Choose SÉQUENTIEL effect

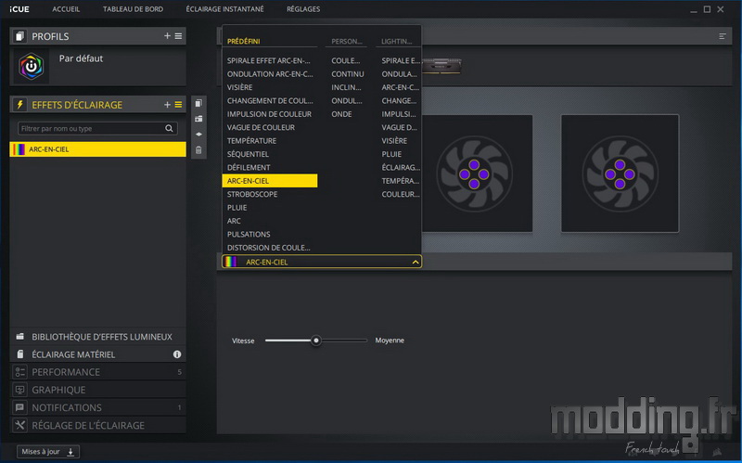[248, 154]
